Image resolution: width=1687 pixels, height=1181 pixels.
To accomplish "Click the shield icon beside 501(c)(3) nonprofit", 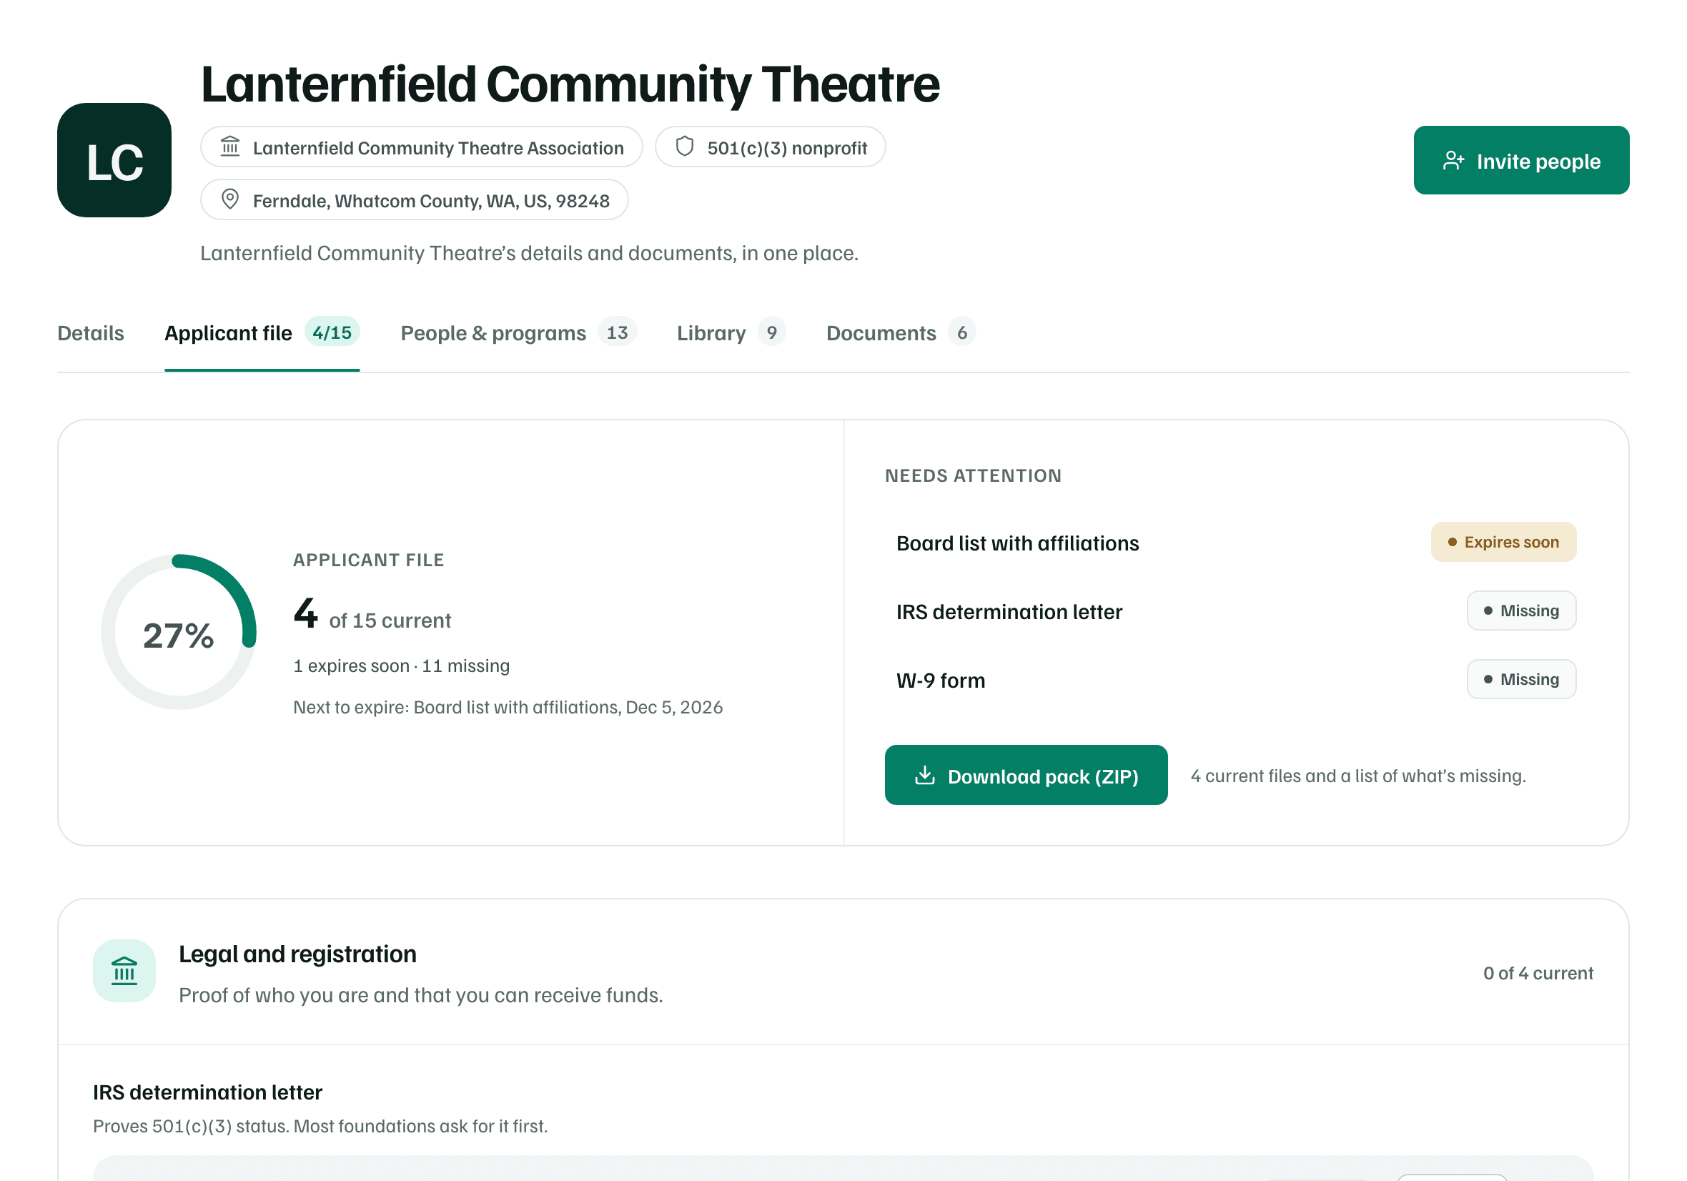I will point(684,147).
